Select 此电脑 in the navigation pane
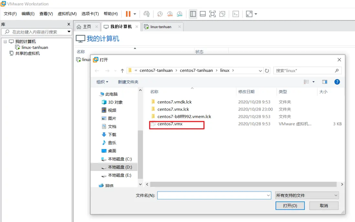Screen dimensions: 355x222 tap(109, 94)
